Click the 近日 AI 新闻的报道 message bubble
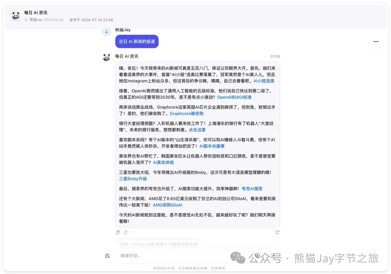This screenshot has width=391, height=274. click(137, 42)
